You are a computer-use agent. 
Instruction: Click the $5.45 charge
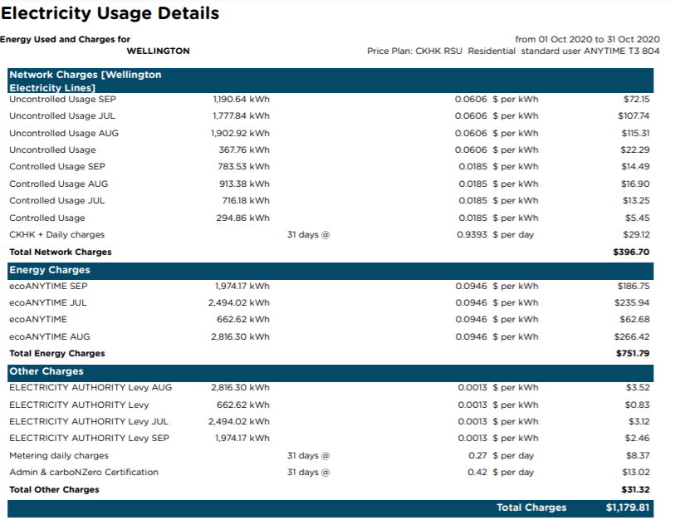(637, 218)
